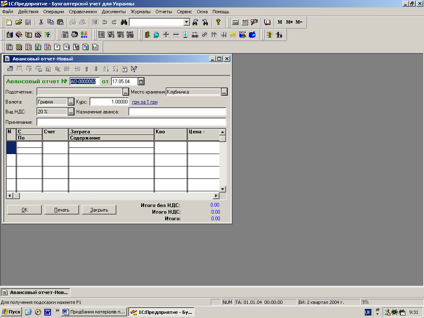424x318 pixels.
Task: Open the Валюта selection ellipsis button
Action: pos(71,102)
